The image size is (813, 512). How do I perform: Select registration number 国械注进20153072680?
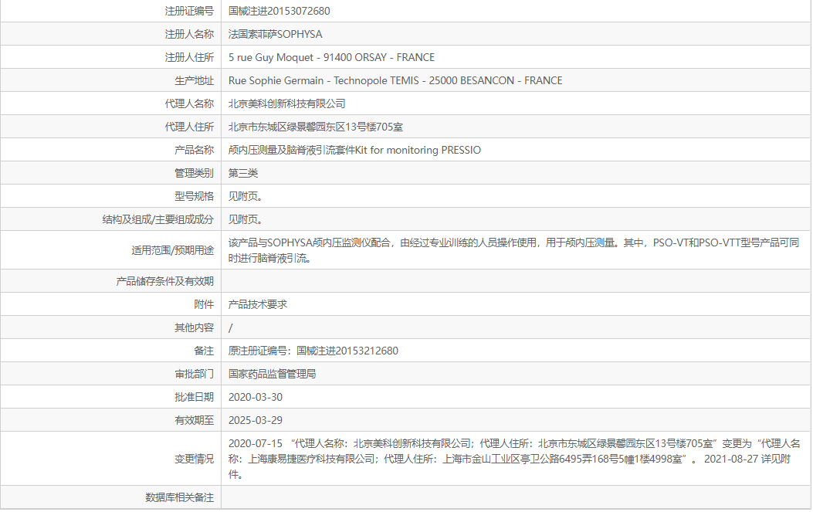click(279, 11)
